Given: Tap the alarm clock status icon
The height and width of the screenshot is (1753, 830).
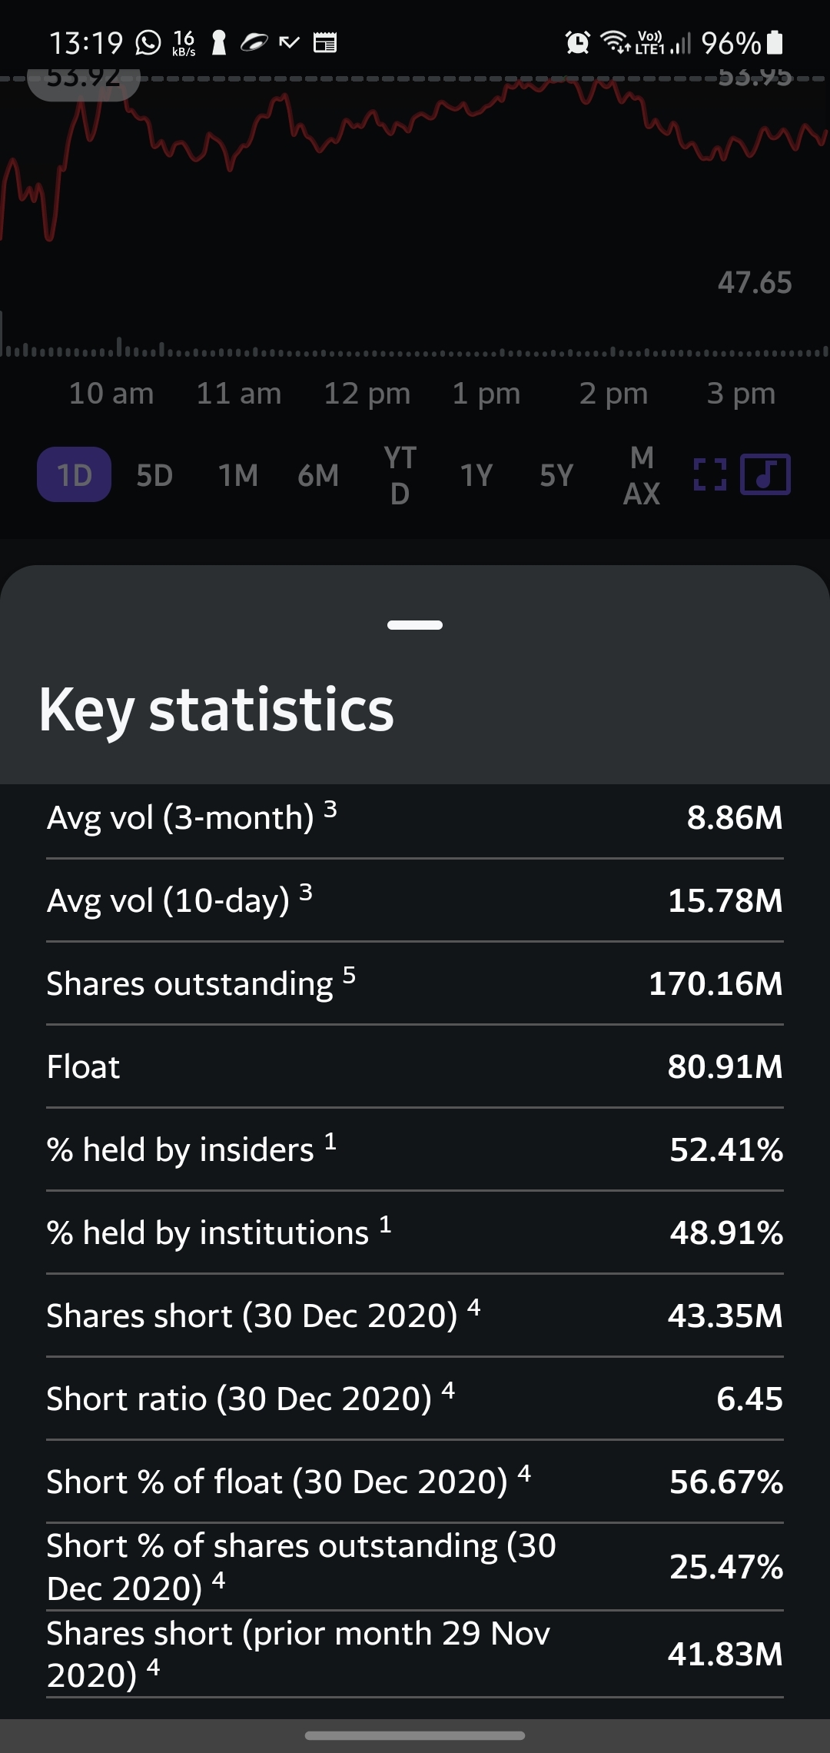Looking at the screenshot, I should click(x=577, y=42).
